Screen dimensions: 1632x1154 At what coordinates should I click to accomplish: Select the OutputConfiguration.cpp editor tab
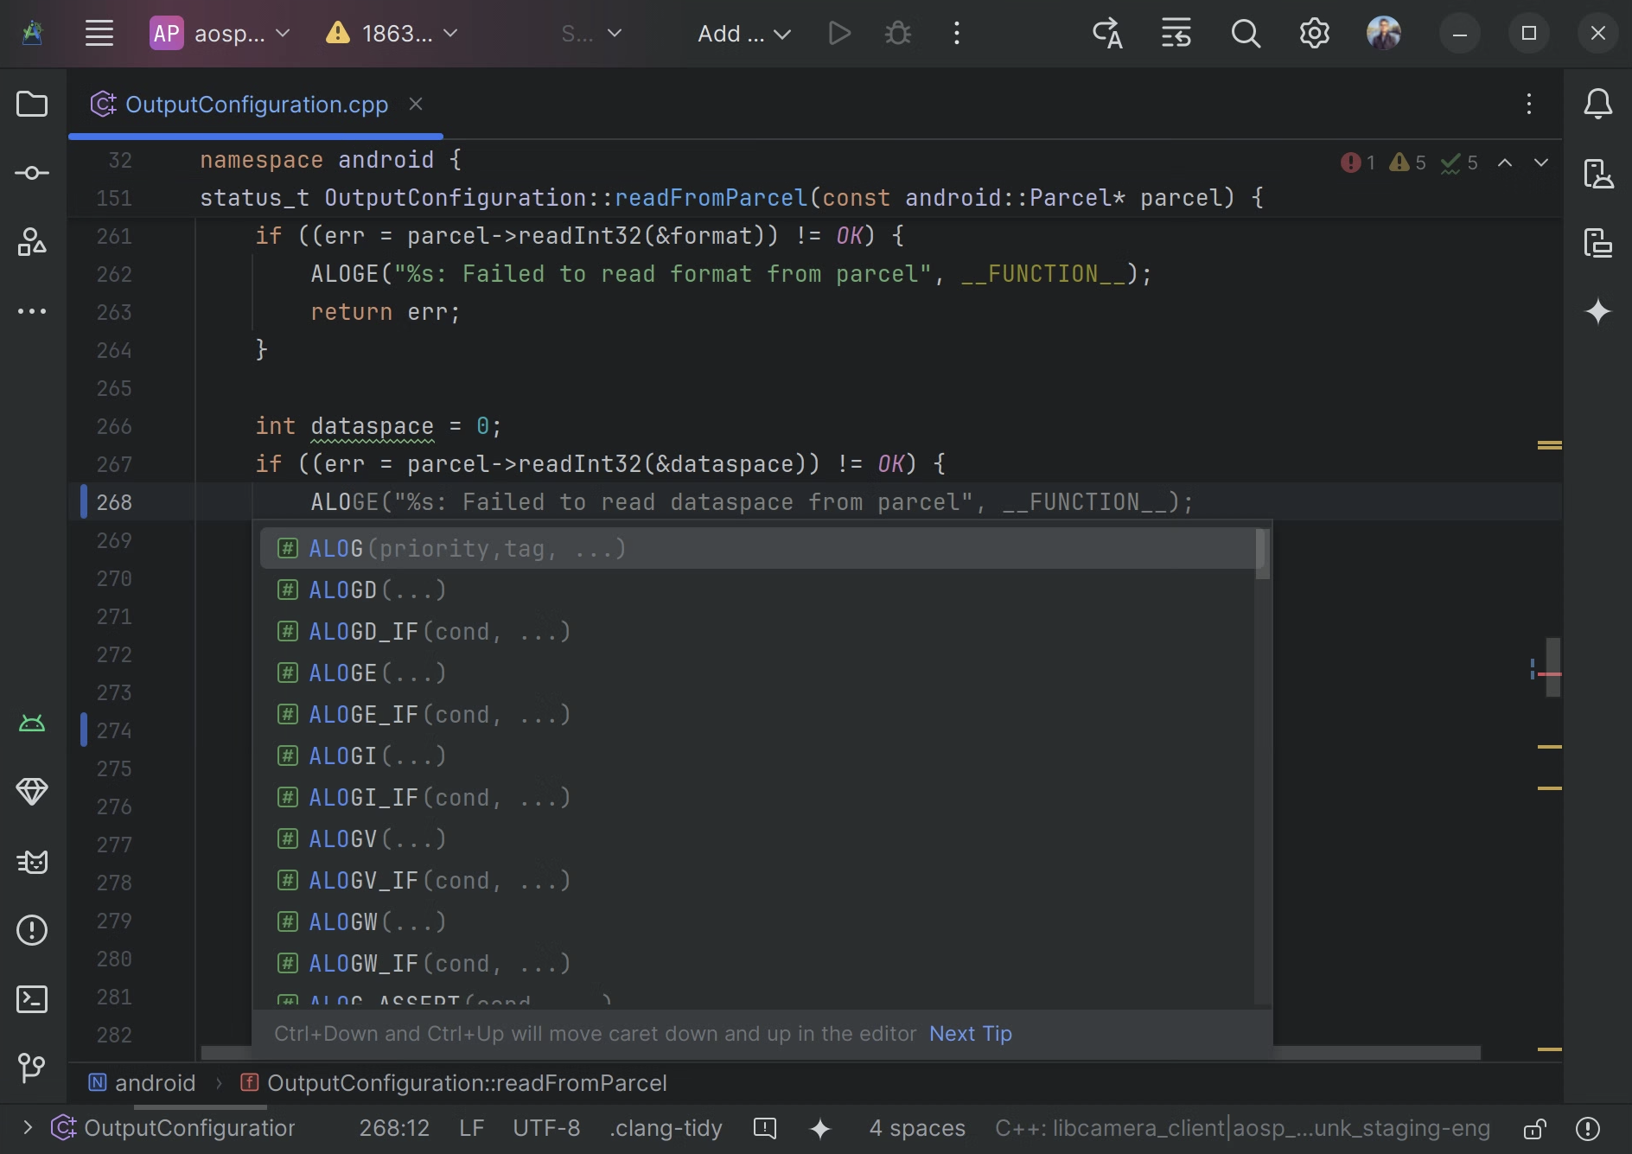pyautogui.click(x=257, y=104)
